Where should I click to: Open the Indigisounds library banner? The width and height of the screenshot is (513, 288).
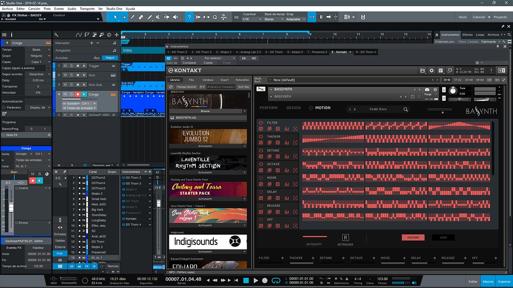208,242
